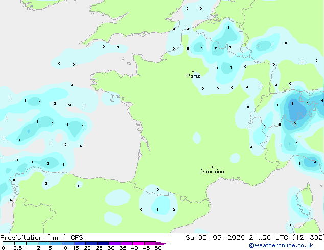Select the Paris location dot marker
Viewport: 324px width, 250px height.
pyautogui.click(x=193, y=71)
